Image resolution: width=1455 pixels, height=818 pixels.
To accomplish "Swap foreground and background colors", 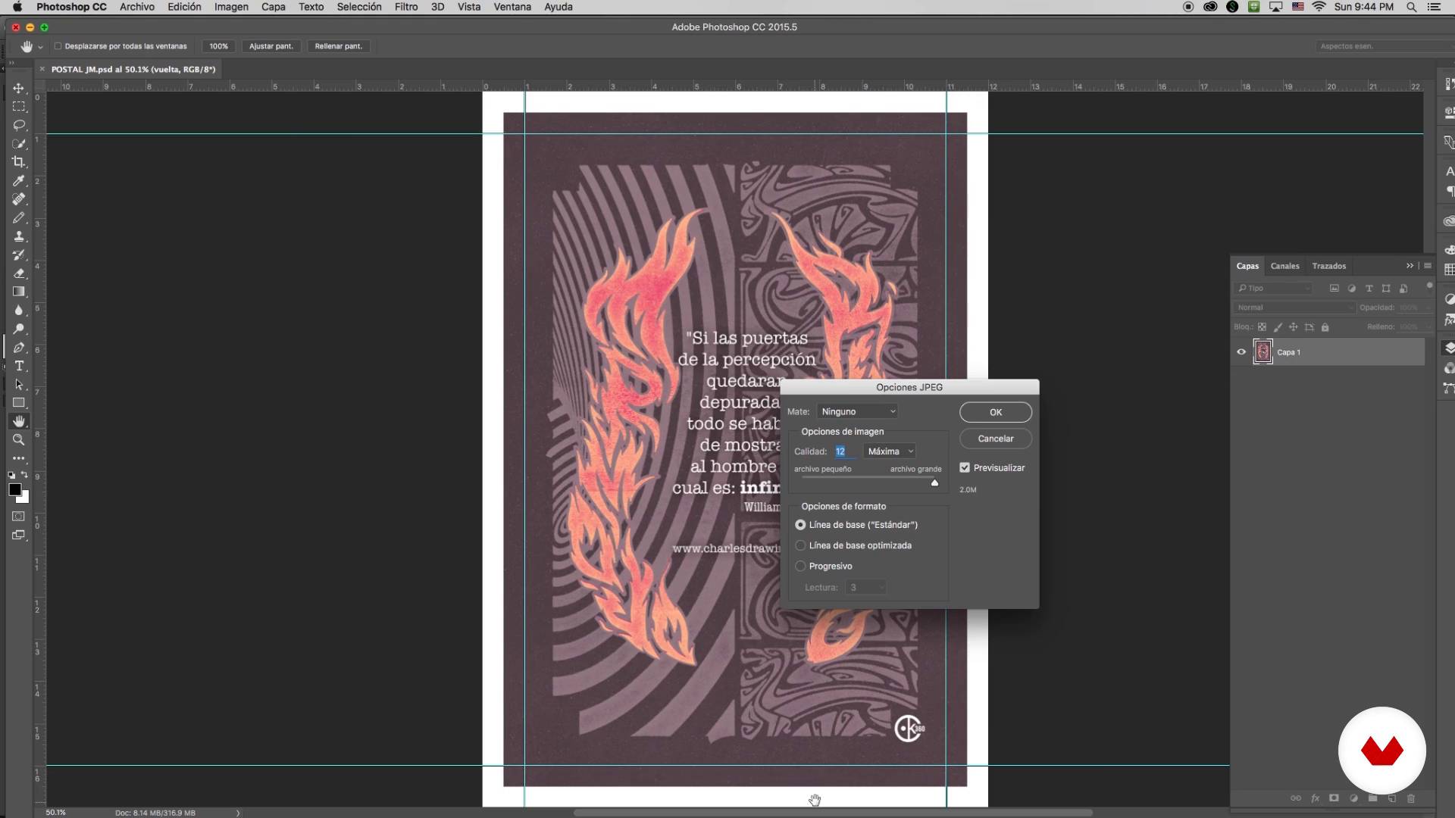I will point(24,475).
